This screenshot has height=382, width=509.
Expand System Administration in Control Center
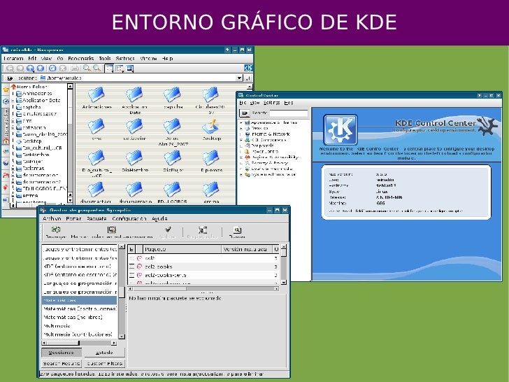coord(241,174)
